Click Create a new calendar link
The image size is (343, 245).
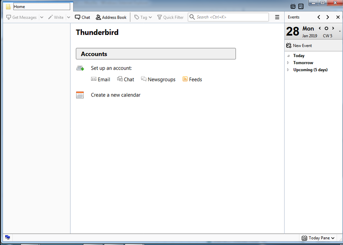(x=116, y=95)
